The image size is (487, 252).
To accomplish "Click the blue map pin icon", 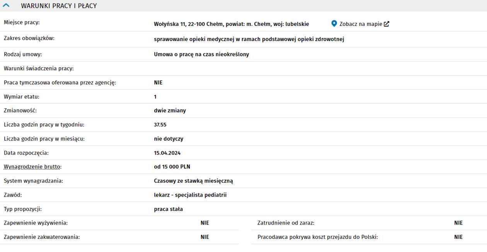I will pos(334,24).
